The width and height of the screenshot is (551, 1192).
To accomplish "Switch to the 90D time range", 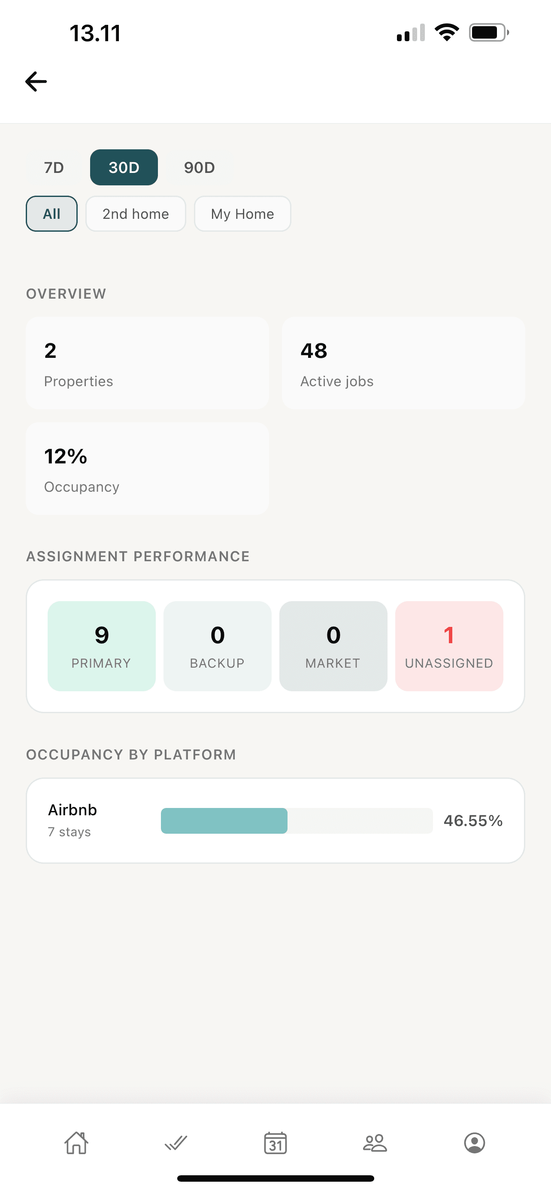I will coord(198,167).
